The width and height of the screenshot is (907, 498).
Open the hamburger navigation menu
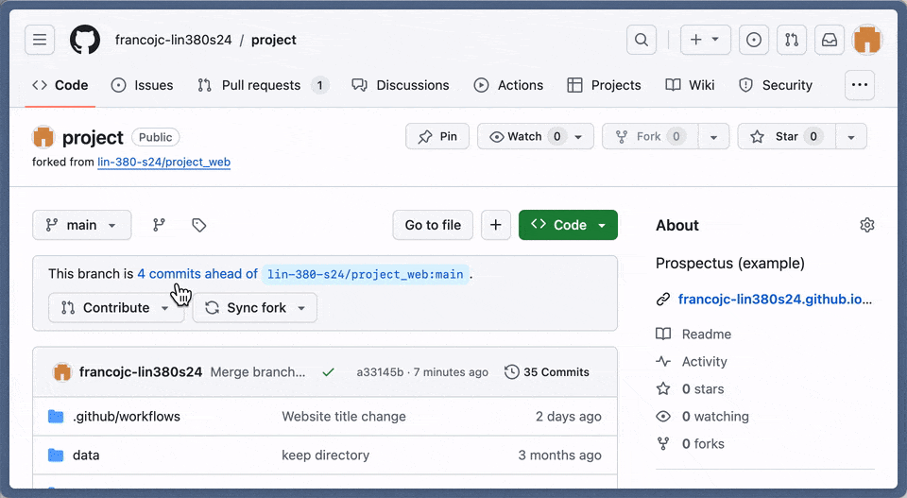[x=40, y=40]
